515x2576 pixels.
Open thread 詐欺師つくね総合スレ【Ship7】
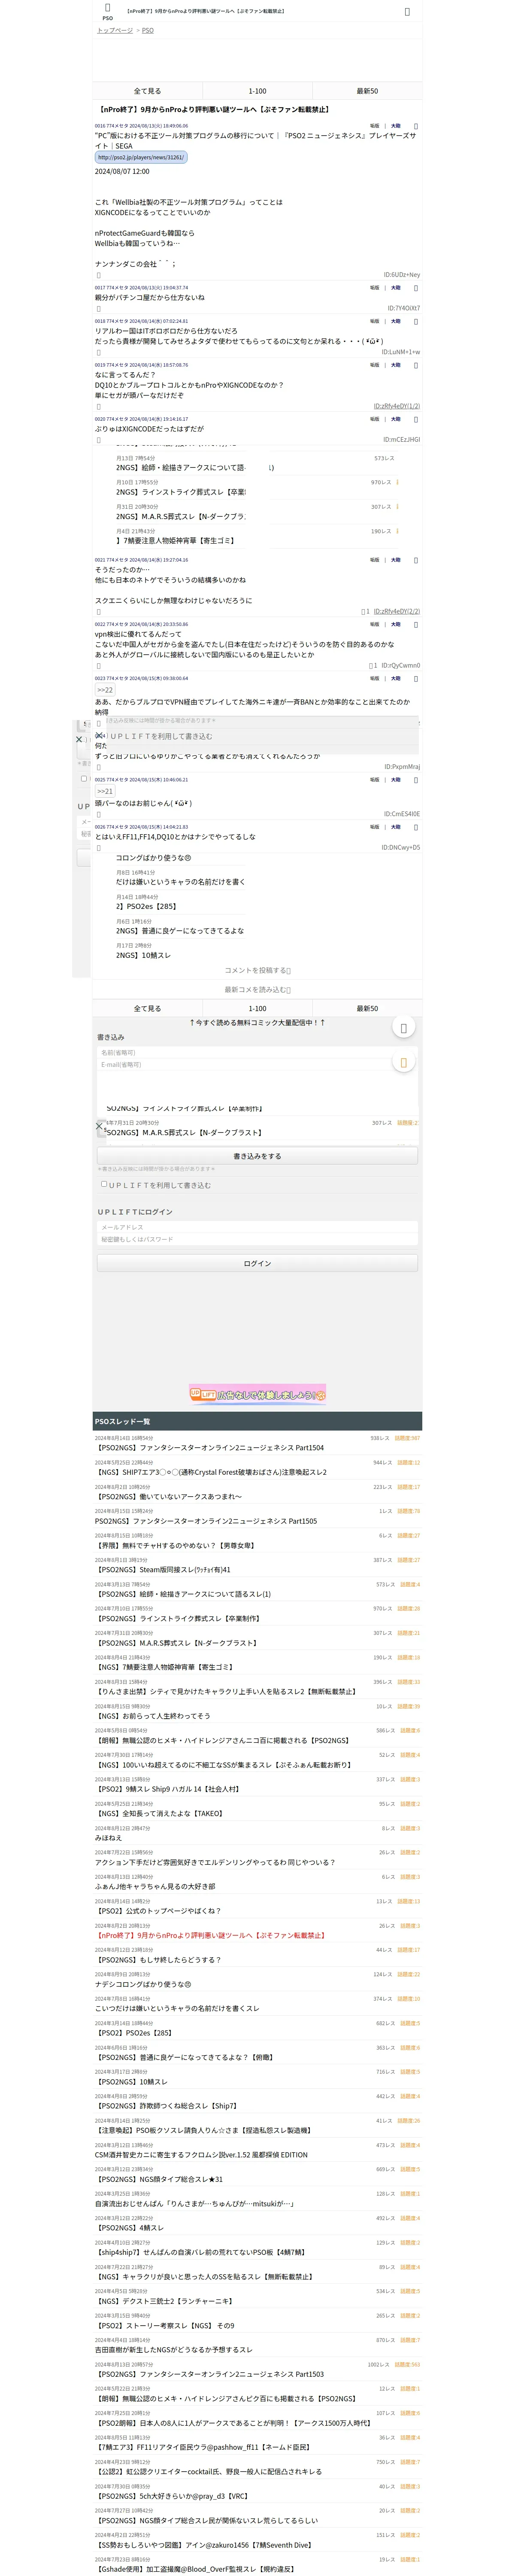(166, 2106)
